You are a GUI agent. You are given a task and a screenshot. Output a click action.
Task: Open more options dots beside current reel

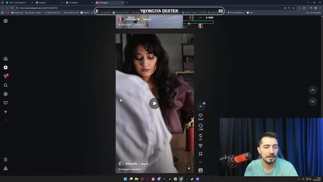pyautogui.click(x=200, y=162)
